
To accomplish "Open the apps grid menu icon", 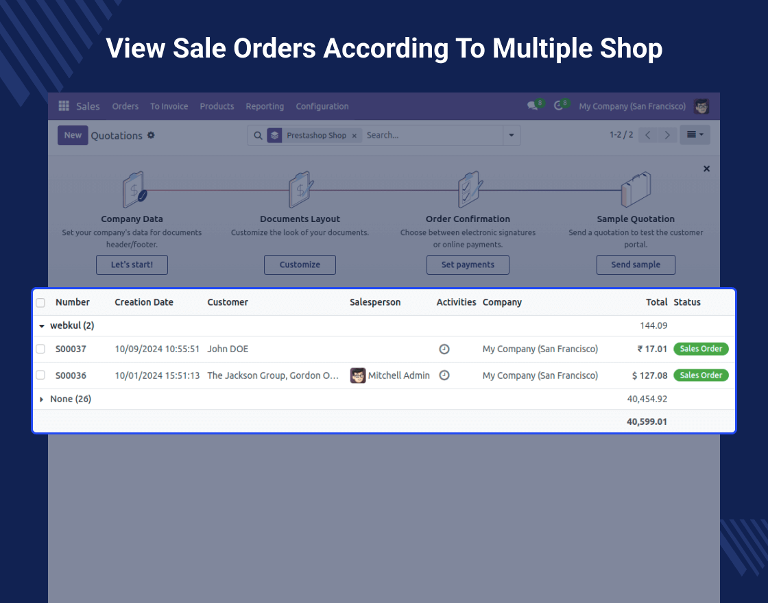I will click(x=64, y=106).
